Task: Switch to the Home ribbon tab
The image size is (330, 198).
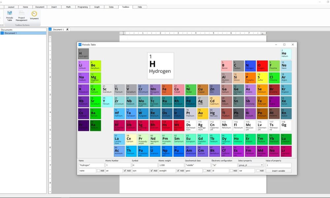Action: [25, 7]
